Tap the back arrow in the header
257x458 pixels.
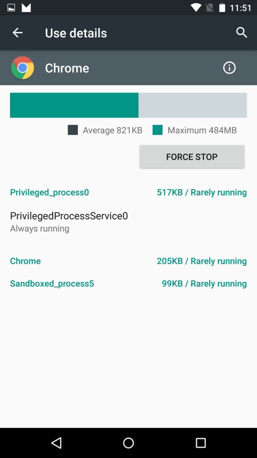17,33
